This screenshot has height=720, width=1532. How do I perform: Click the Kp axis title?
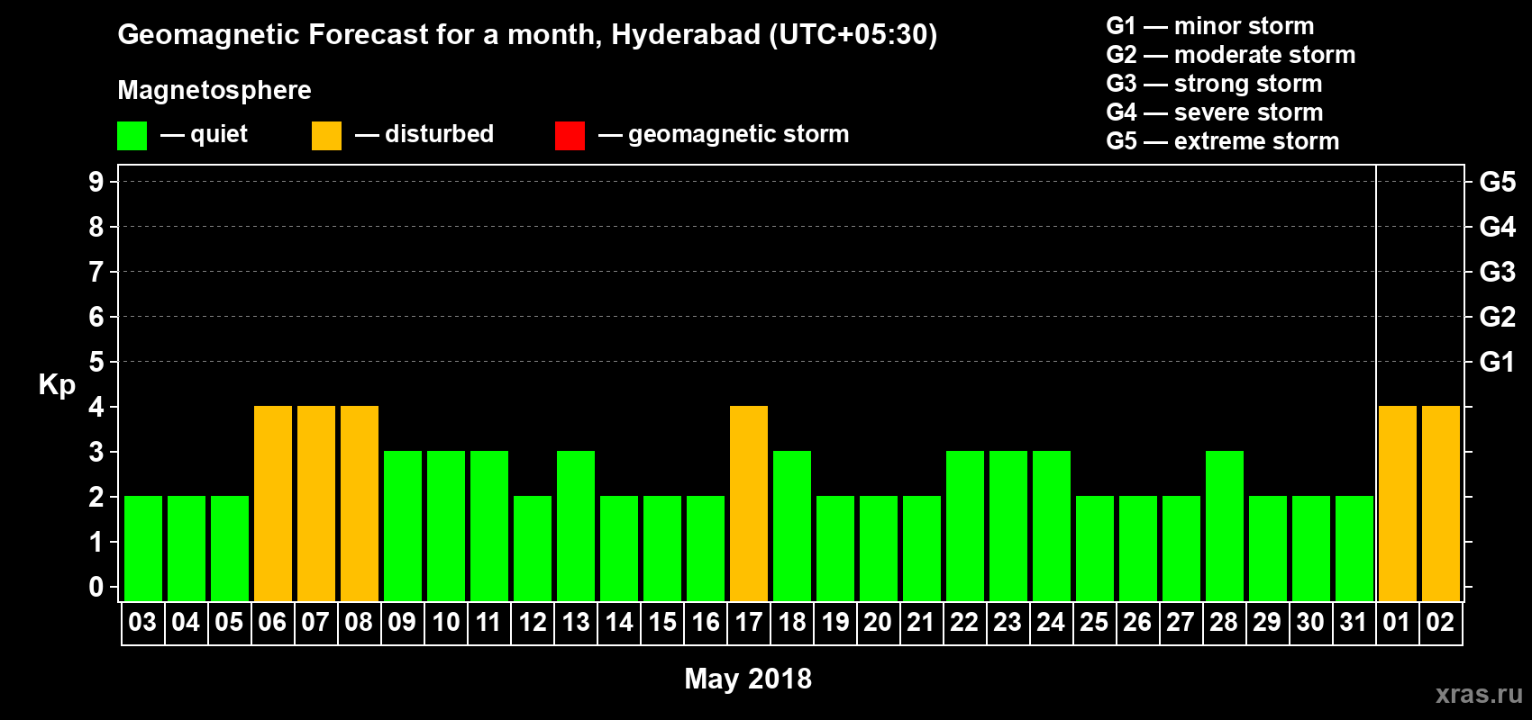(x=57, y=385)
